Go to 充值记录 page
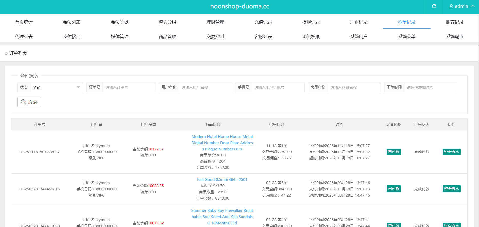The image size is (479, 227). [263, 22]
